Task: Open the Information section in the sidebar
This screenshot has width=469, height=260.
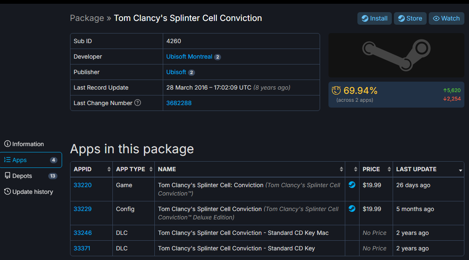Action: 24,144
